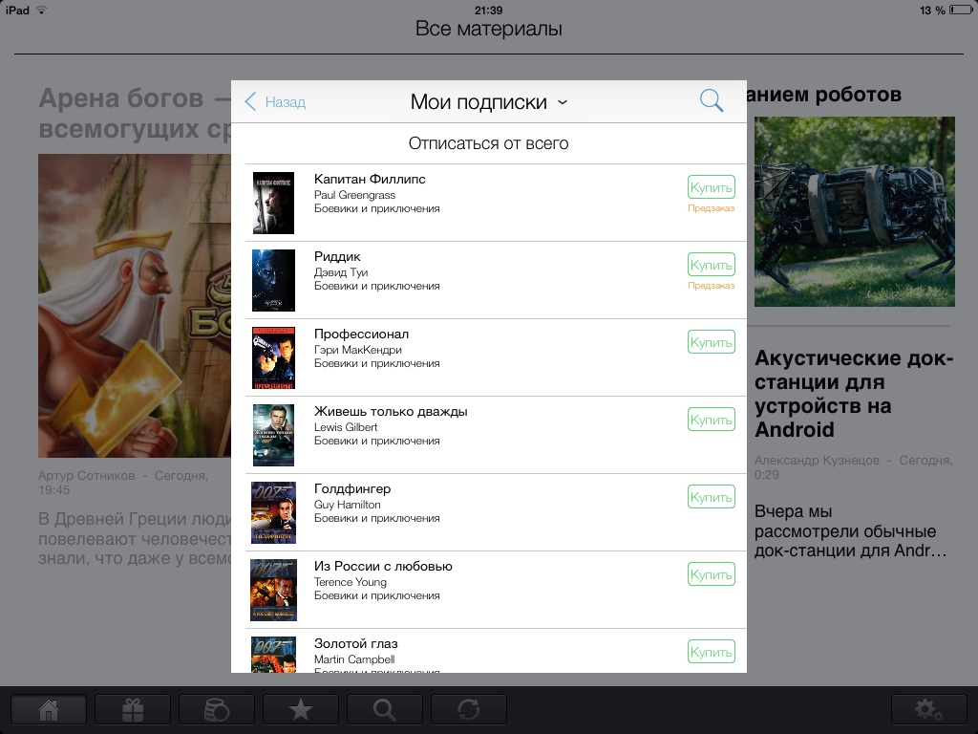Open Профессионал poster thumbnail
Image resolution: width=978 pixels, height=734 pixels.
[273, 357]
